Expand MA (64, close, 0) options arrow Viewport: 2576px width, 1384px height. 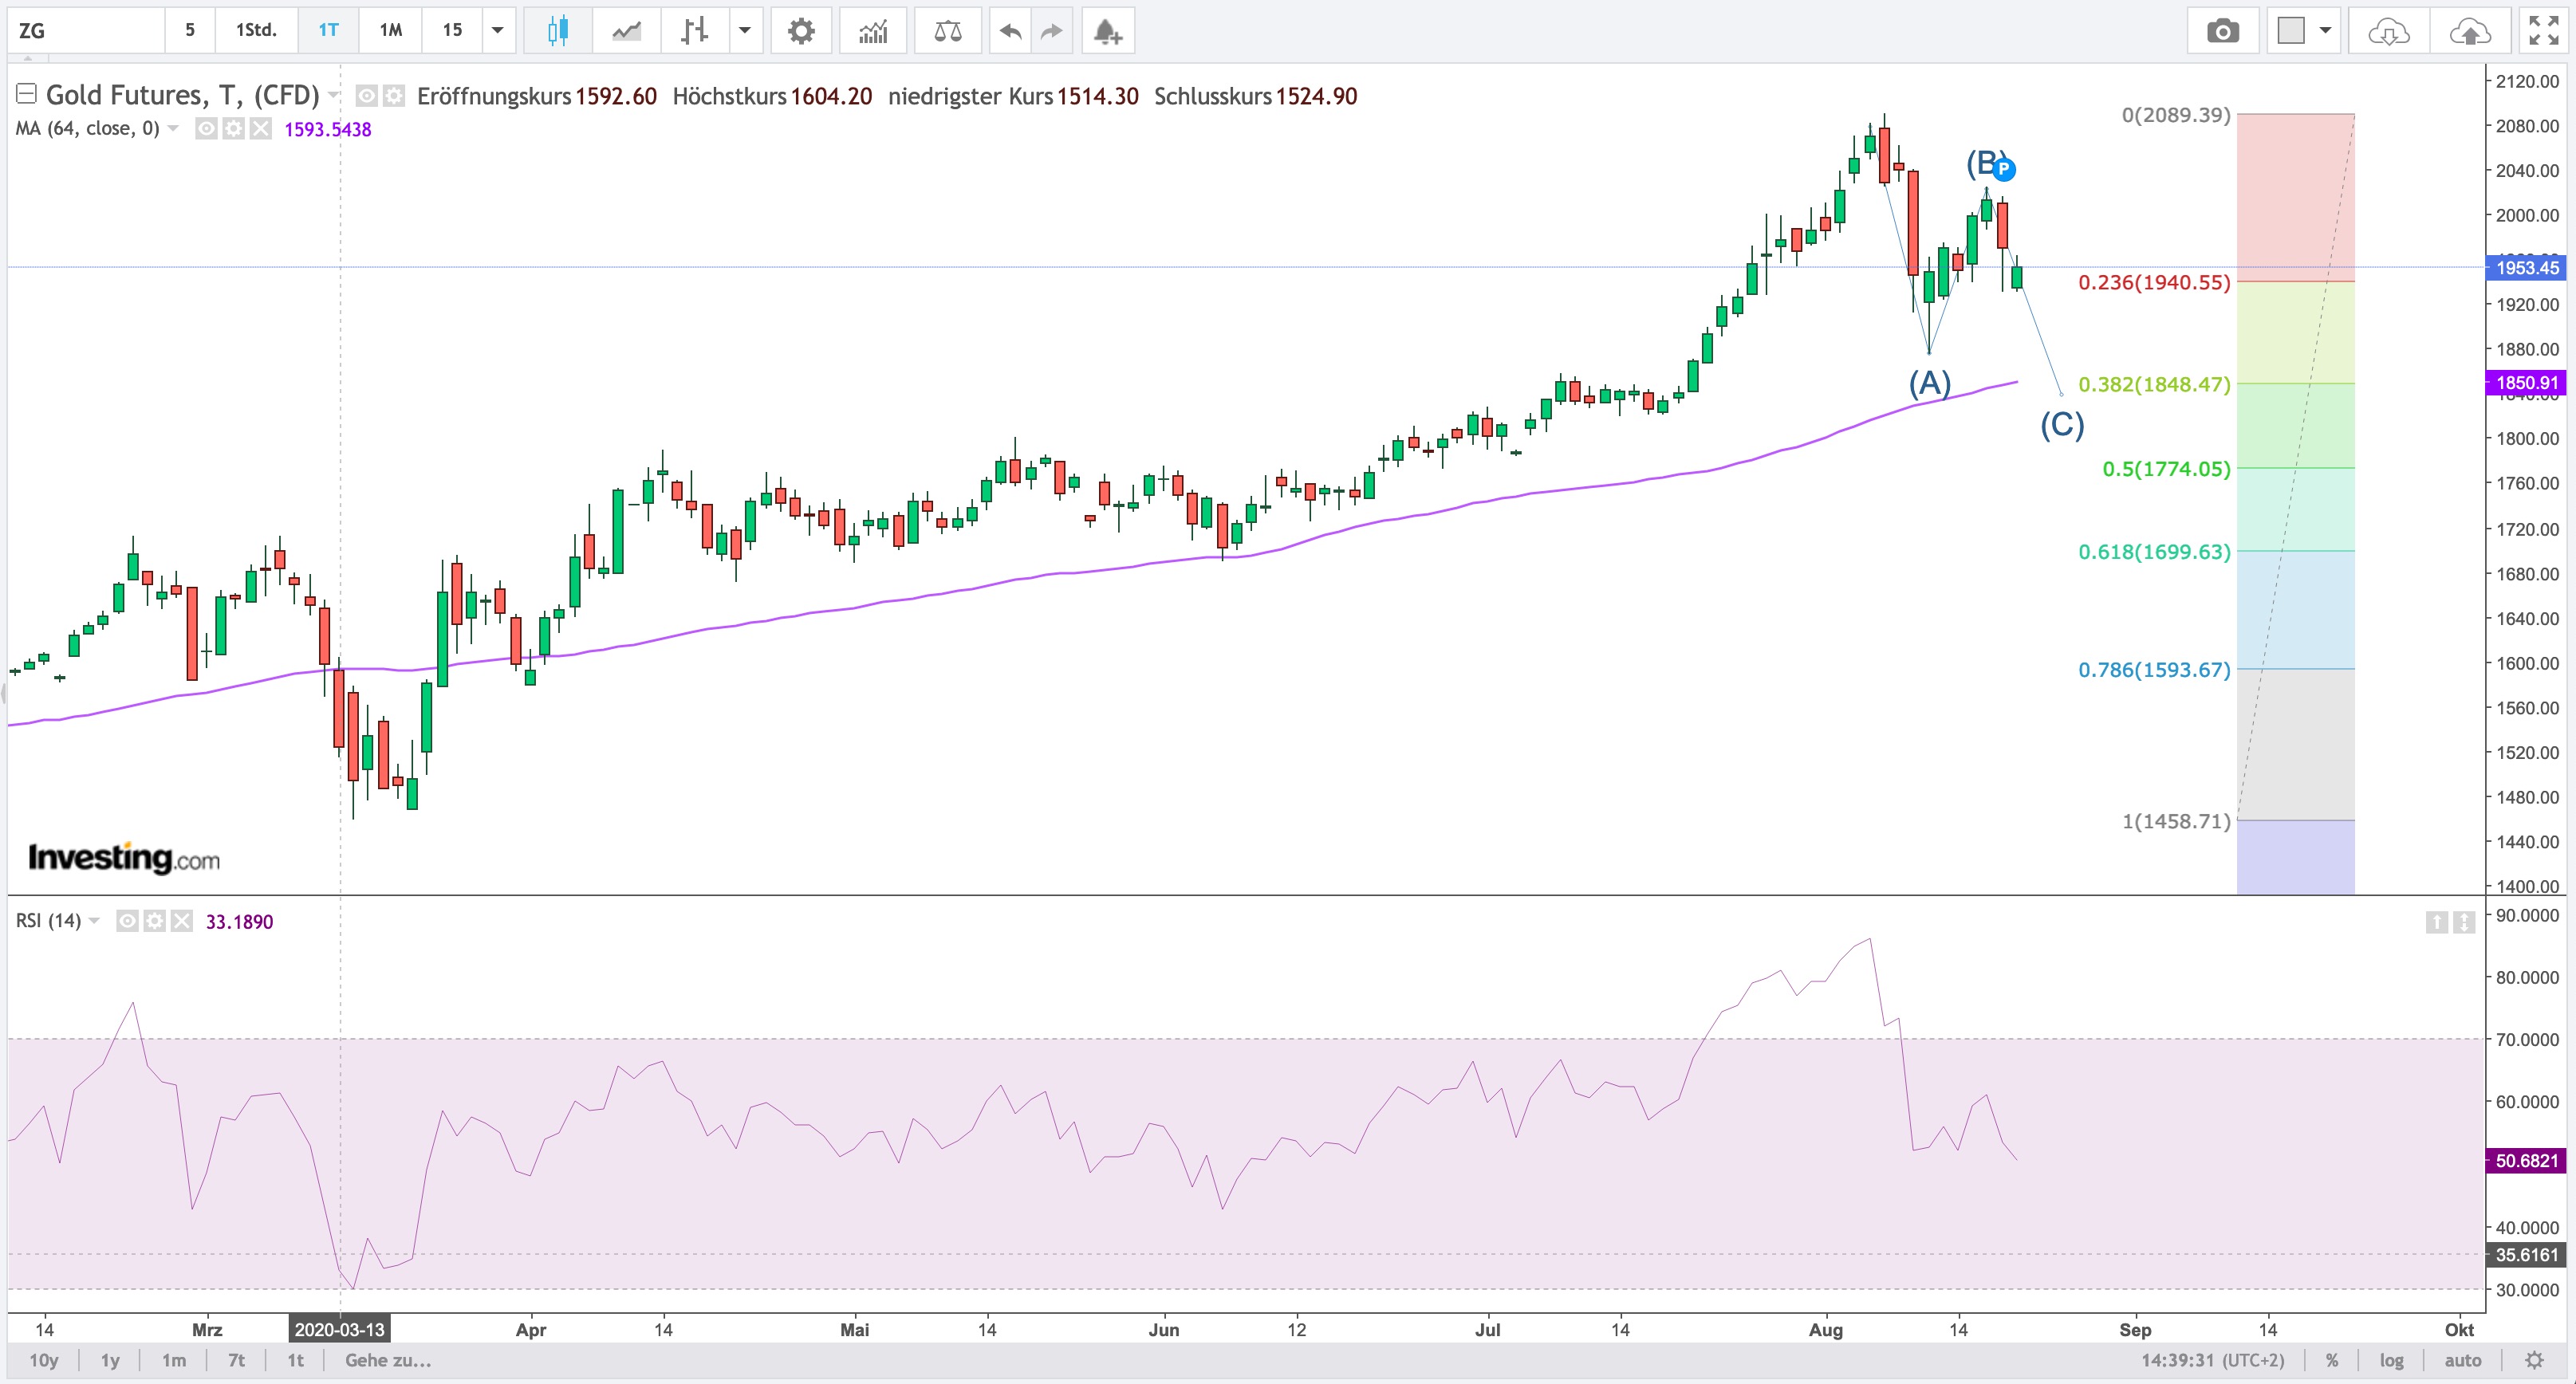pyautogui.click(x=173, y=129)
